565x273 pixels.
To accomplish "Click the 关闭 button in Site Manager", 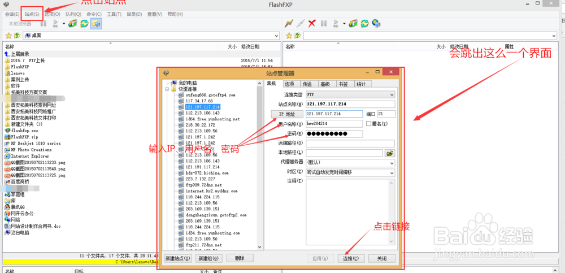I will tap(382, 258).
